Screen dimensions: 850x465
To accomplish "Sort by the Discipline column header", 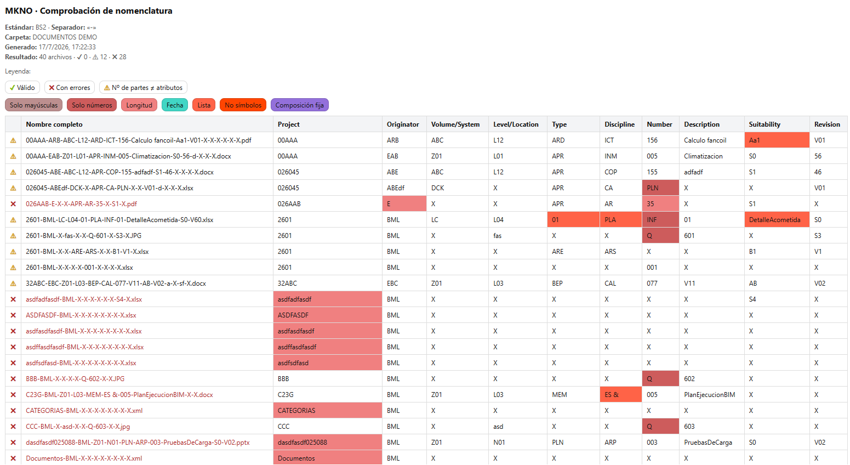I will pos(619,124).
